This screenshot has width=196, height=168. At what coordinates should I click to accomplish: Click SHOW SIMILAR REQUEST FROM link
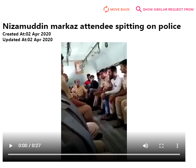point(168,10)
